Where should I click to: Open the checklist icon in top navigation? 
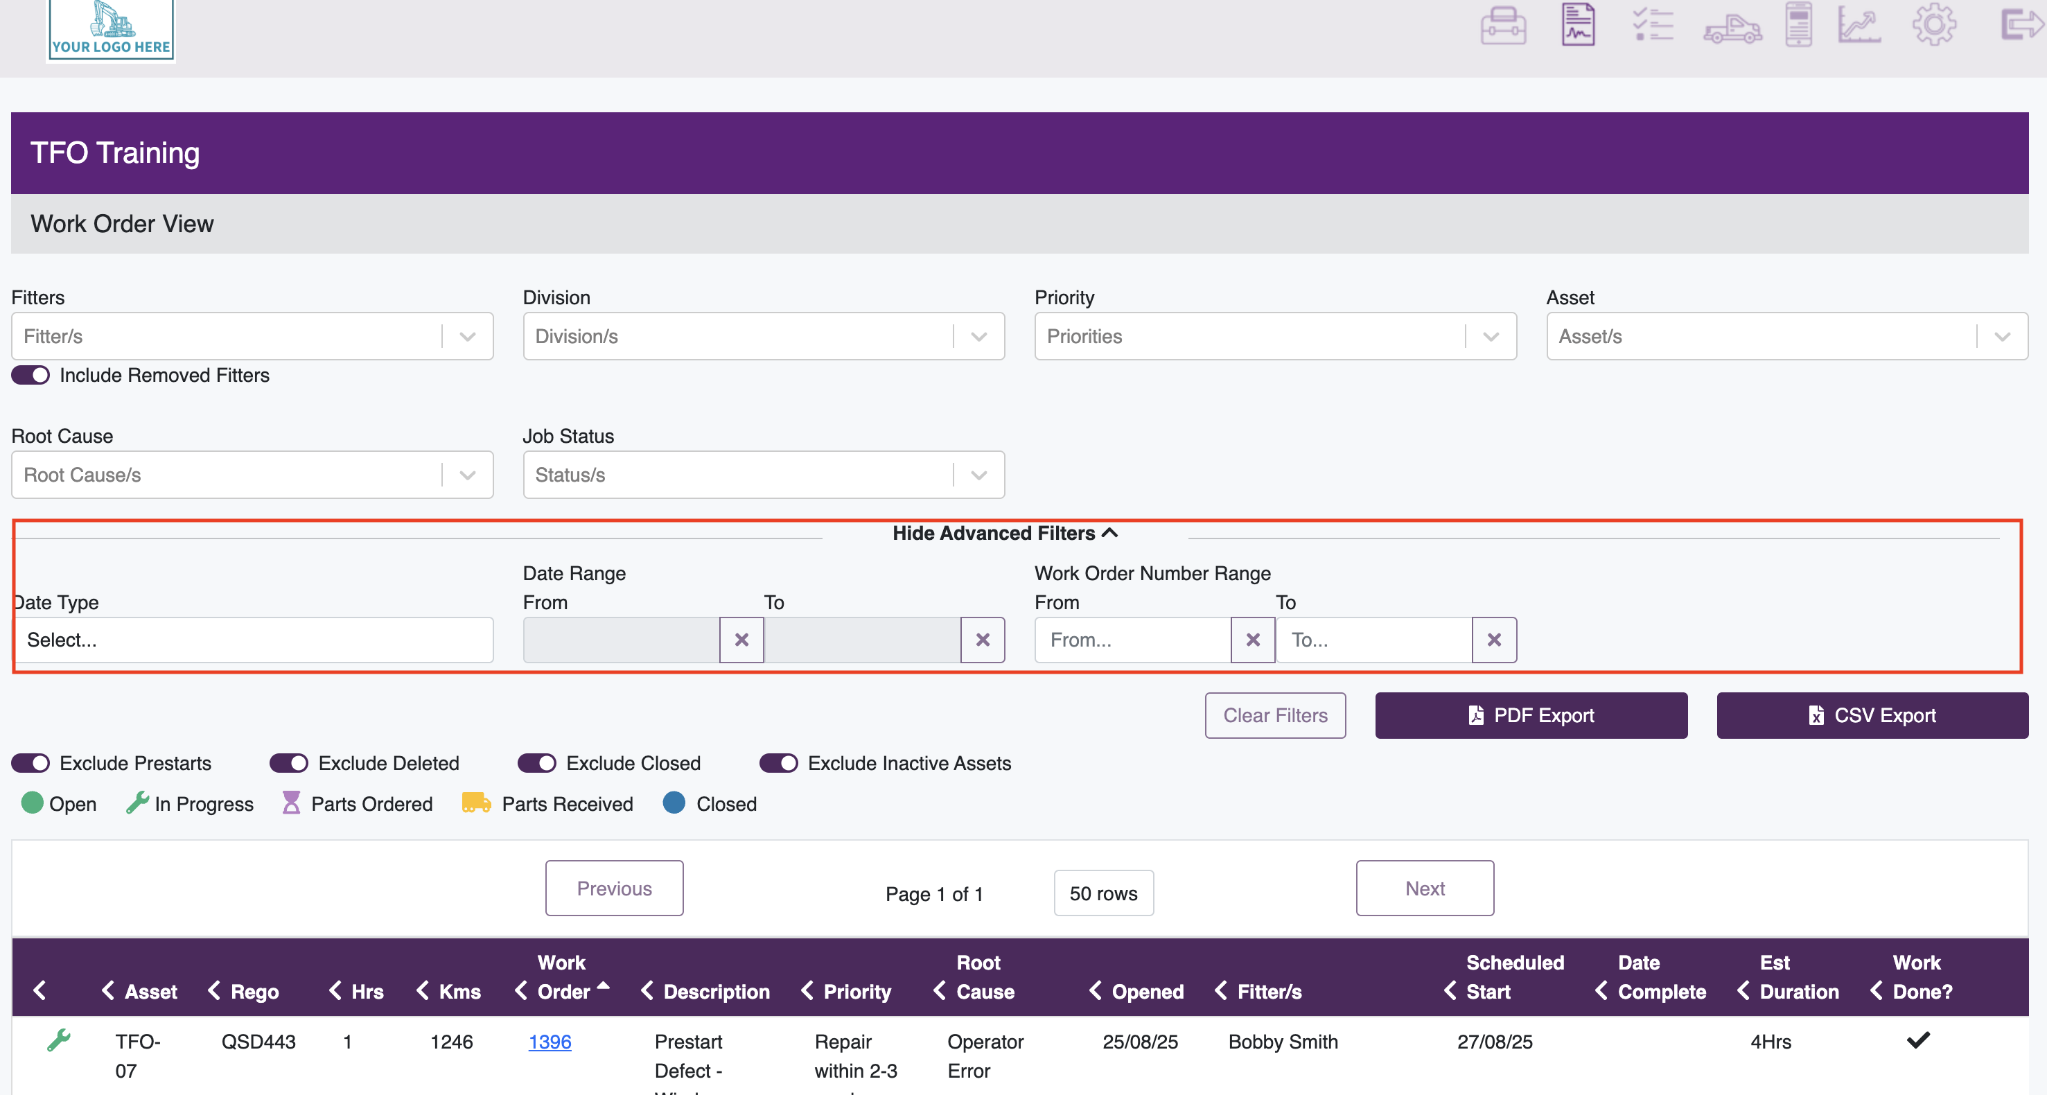[1653, 25]
